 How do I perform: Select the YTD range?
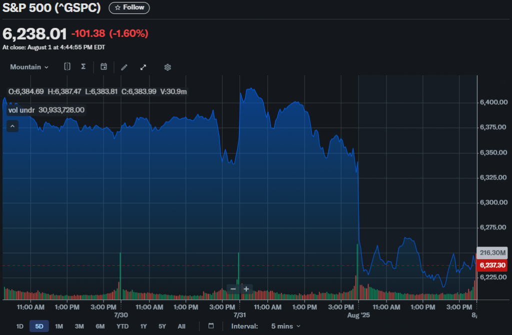122,326
